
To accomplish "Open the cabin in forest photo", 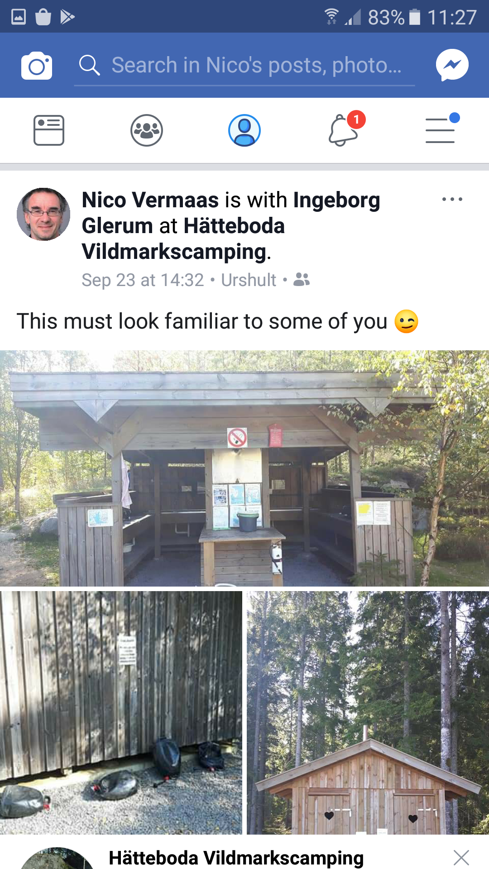I will point(368,712).
